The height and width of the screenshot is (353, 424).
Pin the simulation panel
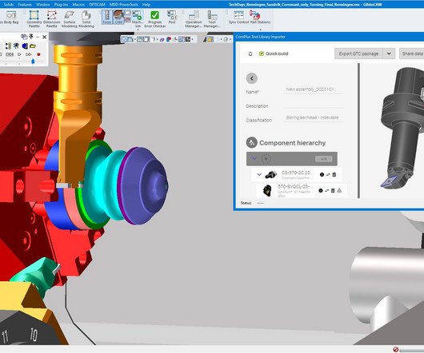pyautogui.click(x=31, y=37)
